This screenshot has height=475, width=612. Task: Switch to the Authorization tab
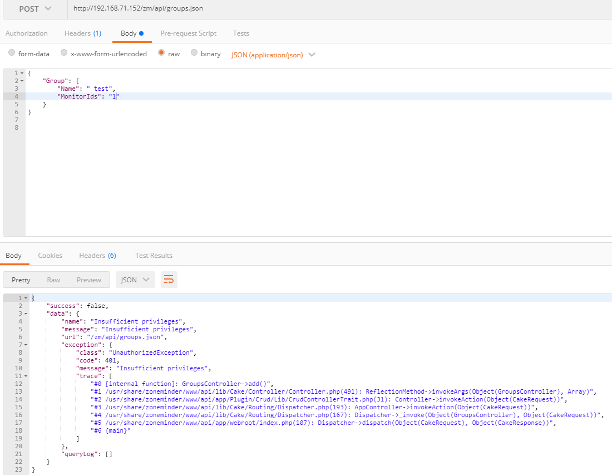26,33
